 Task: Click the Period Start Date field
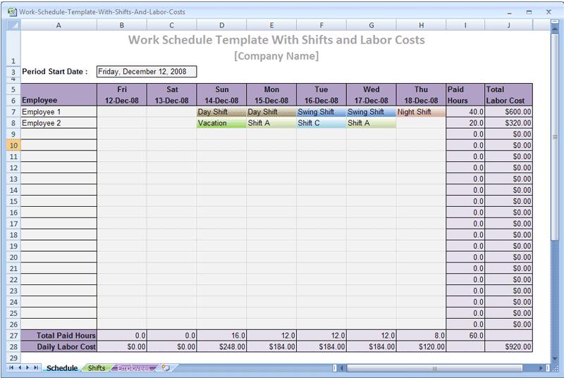(147, 71)
